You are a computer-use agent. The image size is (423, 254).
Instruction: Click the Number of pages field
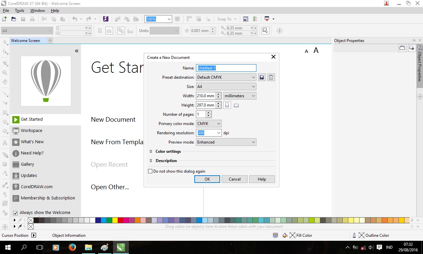pyautogui.click(x=201, y=114)
